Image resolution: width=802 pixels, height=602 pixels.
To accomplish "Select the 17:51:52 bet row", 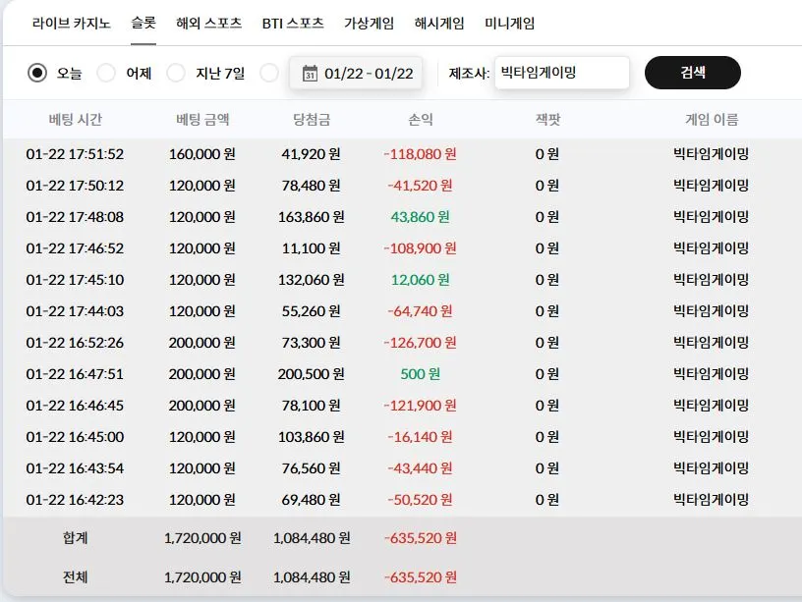I will pos(402,154).
